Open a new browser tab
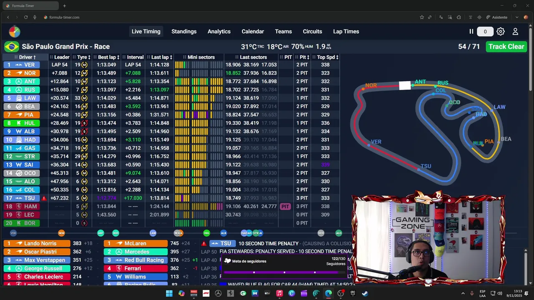Image resolution: width=534 pixels, height=300 pixels. pyautogui.click(x=64, y=6)
